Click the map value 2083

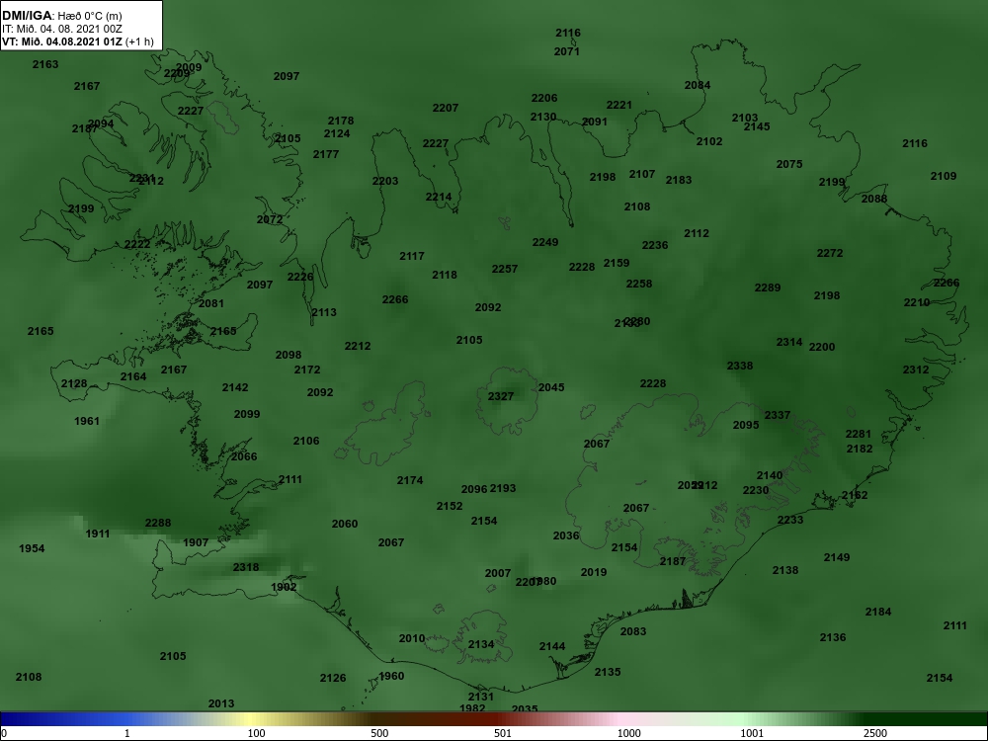click(x=633, y=630)
